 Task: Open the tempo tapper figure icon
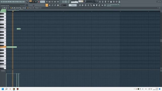tap(99, 5)
